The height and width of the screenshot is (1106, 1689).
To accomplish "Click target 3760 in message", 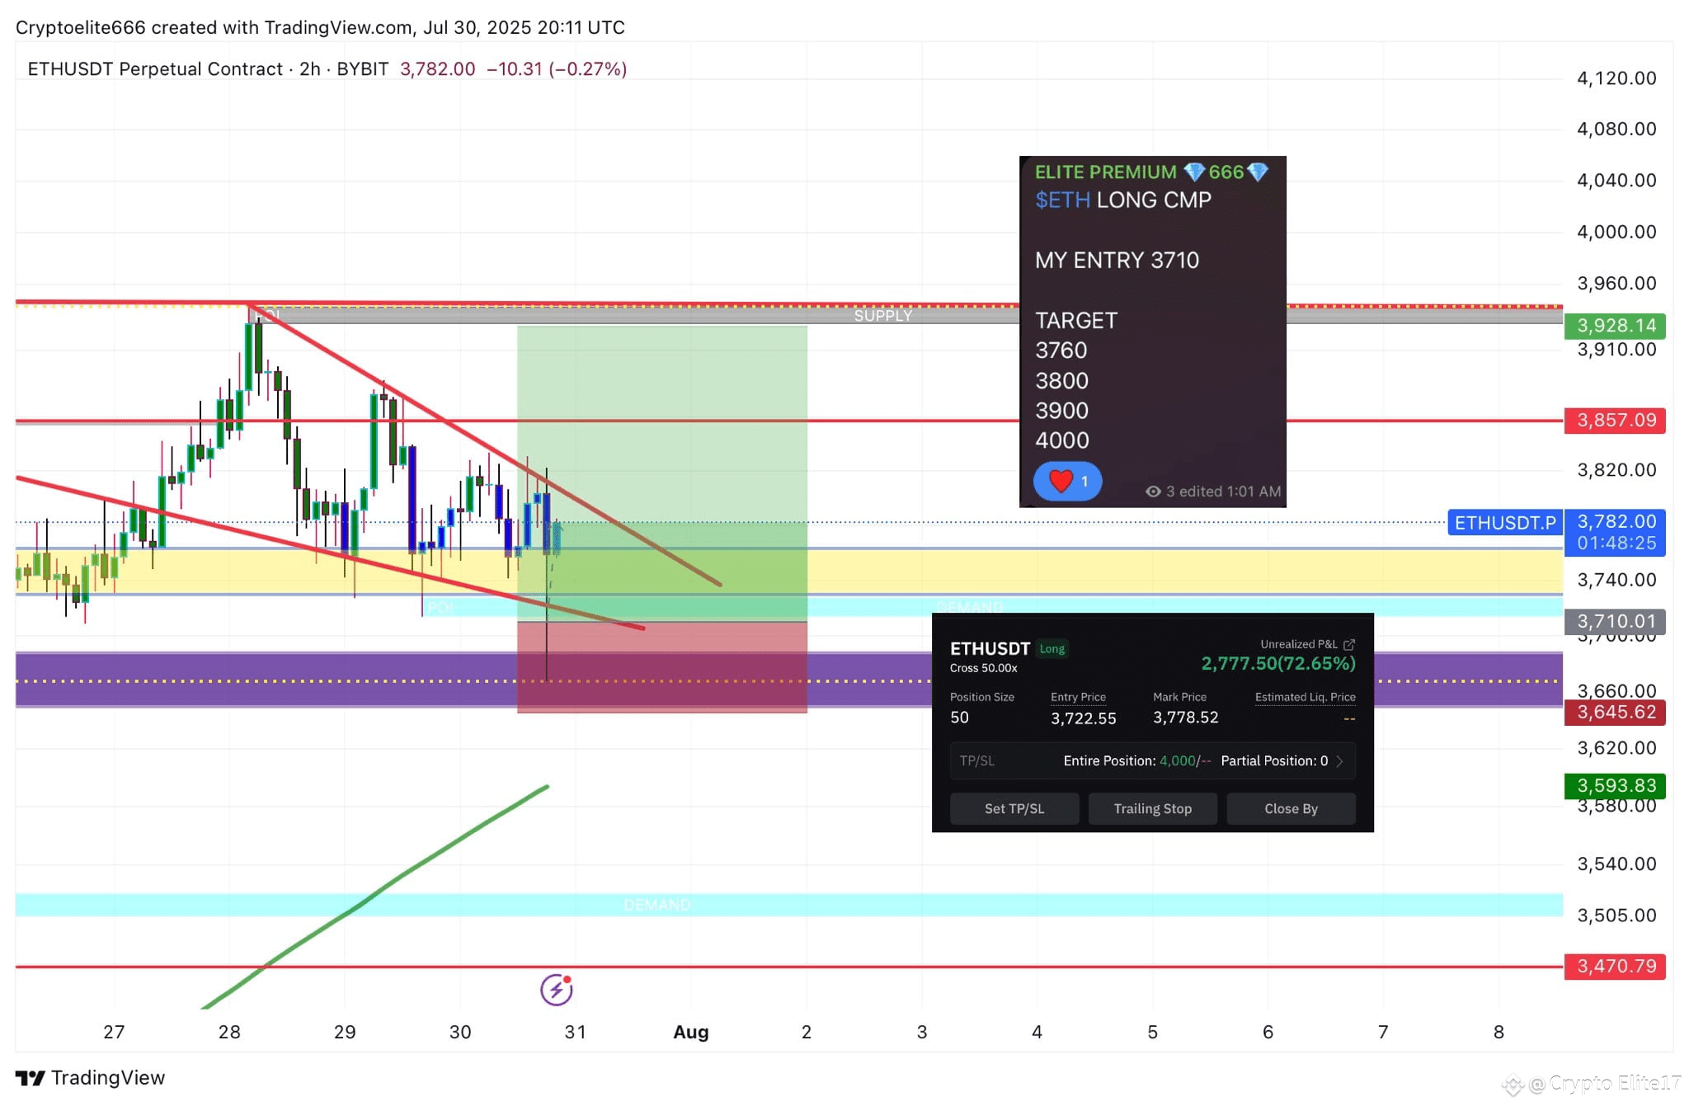I will click(1061, 351).
